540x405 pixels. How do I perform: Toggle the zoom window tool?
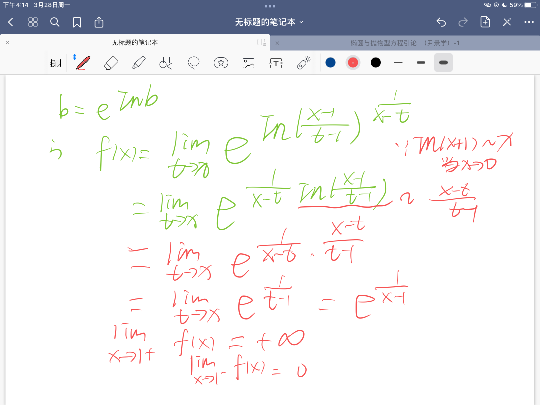(x=55, y=63)
